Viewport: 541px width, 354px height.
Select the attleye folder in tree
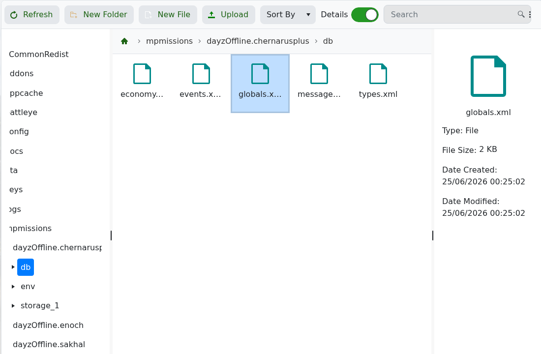click(24, 113)
